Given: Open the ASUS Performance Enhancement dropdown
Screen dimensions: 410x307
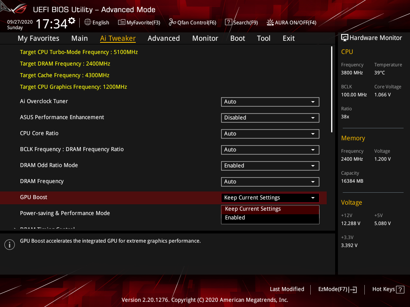Looking at the screenshot, I should (x=270, y=118).
